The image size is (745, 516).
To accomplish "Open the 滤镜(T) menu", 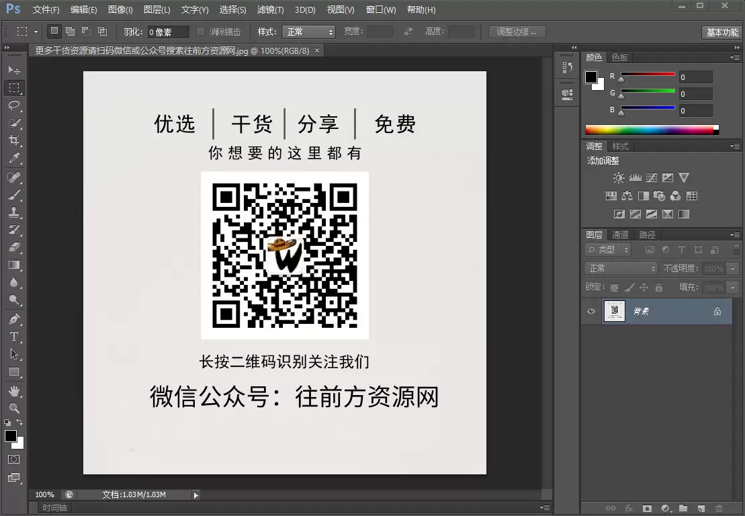I will 270,9.
